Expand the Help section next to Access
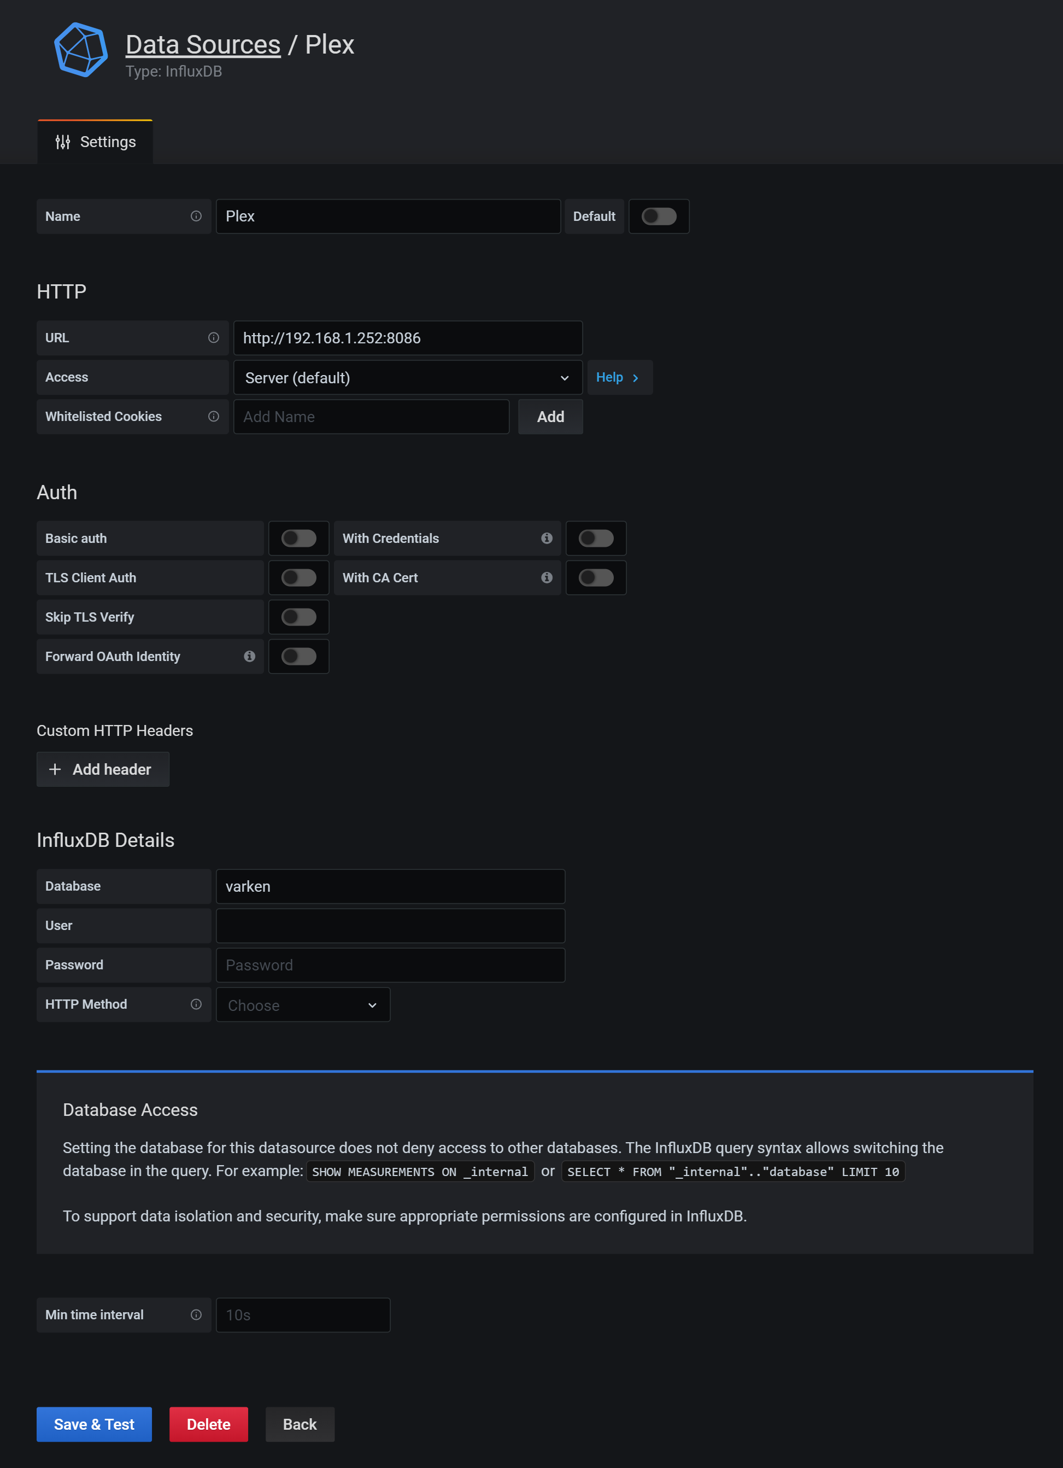Image resolution: width=1063 pixels, height=1468 pixels. 619,377
